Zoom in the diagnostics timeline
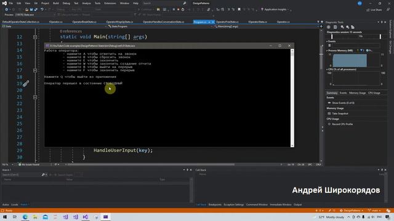The height and width of the screenshot is (221, 394). (x=342, y=27)
